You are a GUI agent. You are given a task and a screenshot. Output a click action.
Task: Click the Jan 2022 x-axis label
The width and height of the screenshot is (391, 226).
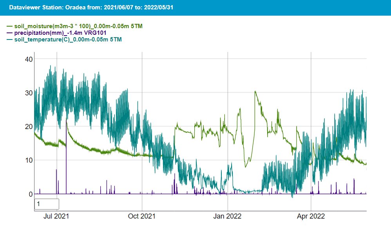click(227, 216)
